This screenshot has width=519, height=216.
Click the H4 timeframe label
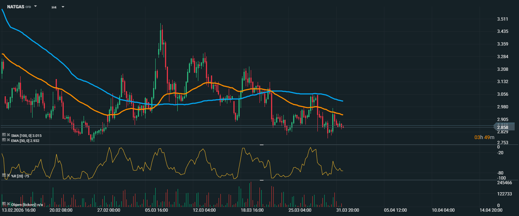(x=54, y=7)
